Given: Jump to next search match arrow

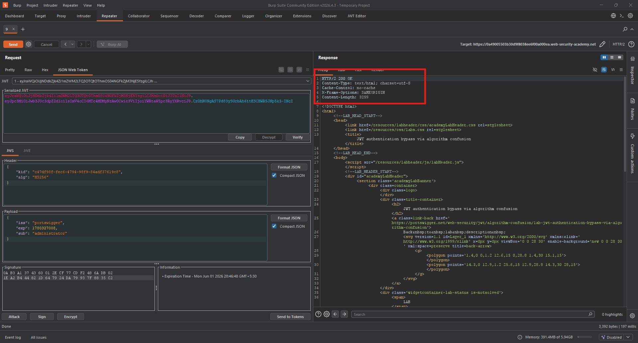Looking at the screenshot, I should click(344, 314).
